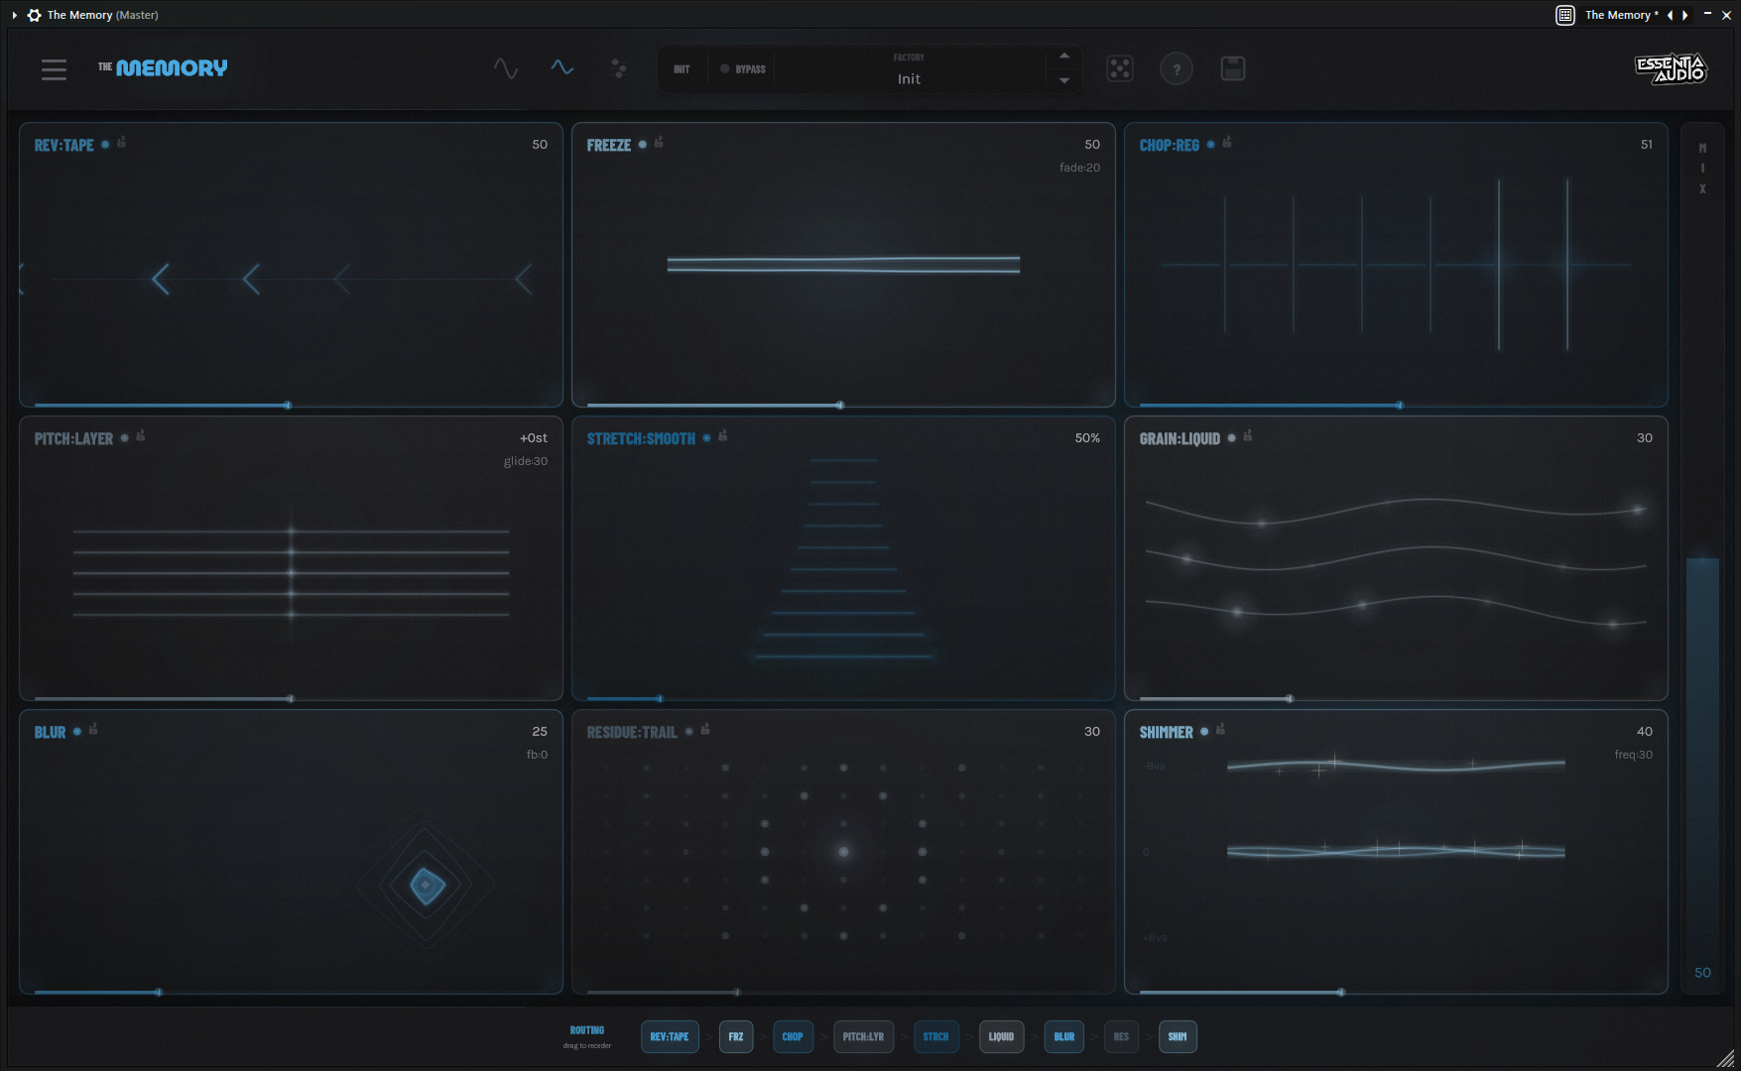This screenshot has width=1741, height=1071.
Task: Click the GRAIN:LIQUID panel title
Action: tap(1180, 437)
